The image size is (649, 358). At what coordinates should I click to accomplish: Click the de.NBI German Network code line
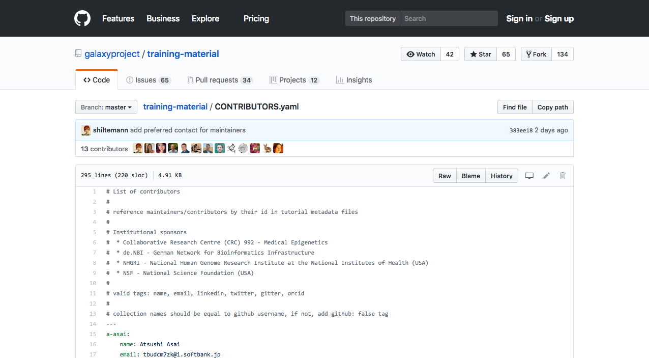click(210, 253)
